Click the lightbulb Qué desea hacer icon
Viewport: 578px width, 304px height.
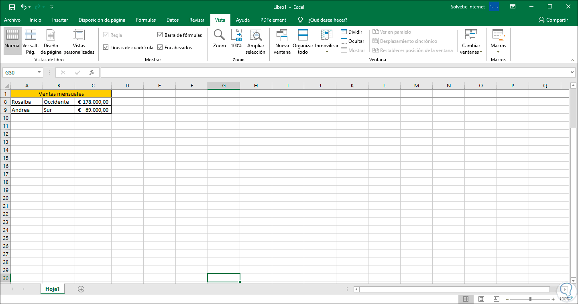[x=300, y=20]
